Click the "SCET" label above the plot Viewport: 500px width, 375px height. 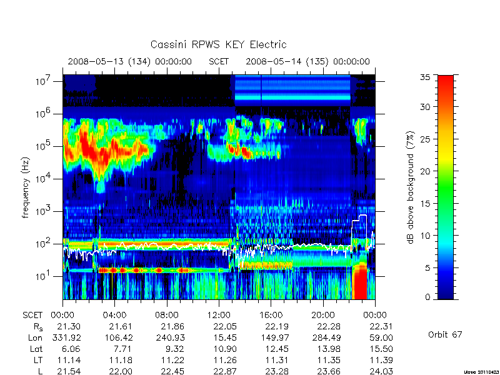click(x=219, y=61)
